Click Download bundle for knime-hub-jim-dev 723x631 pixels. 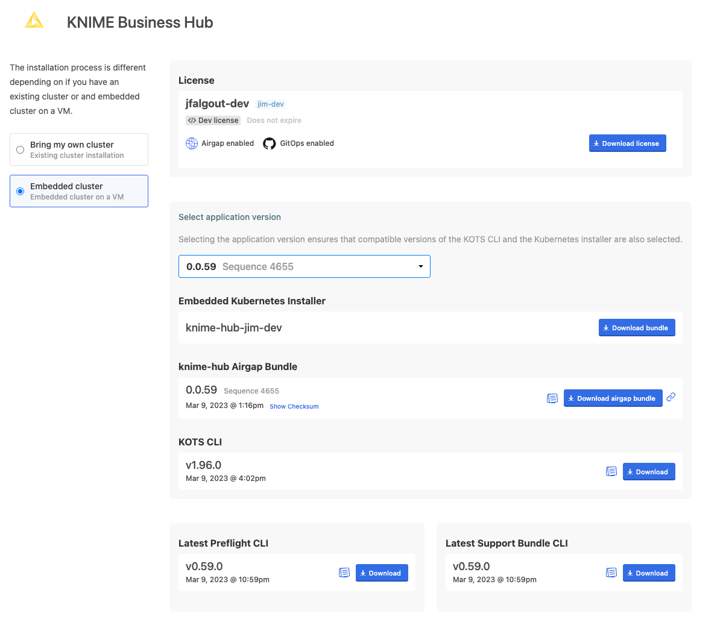coord(636,328)
